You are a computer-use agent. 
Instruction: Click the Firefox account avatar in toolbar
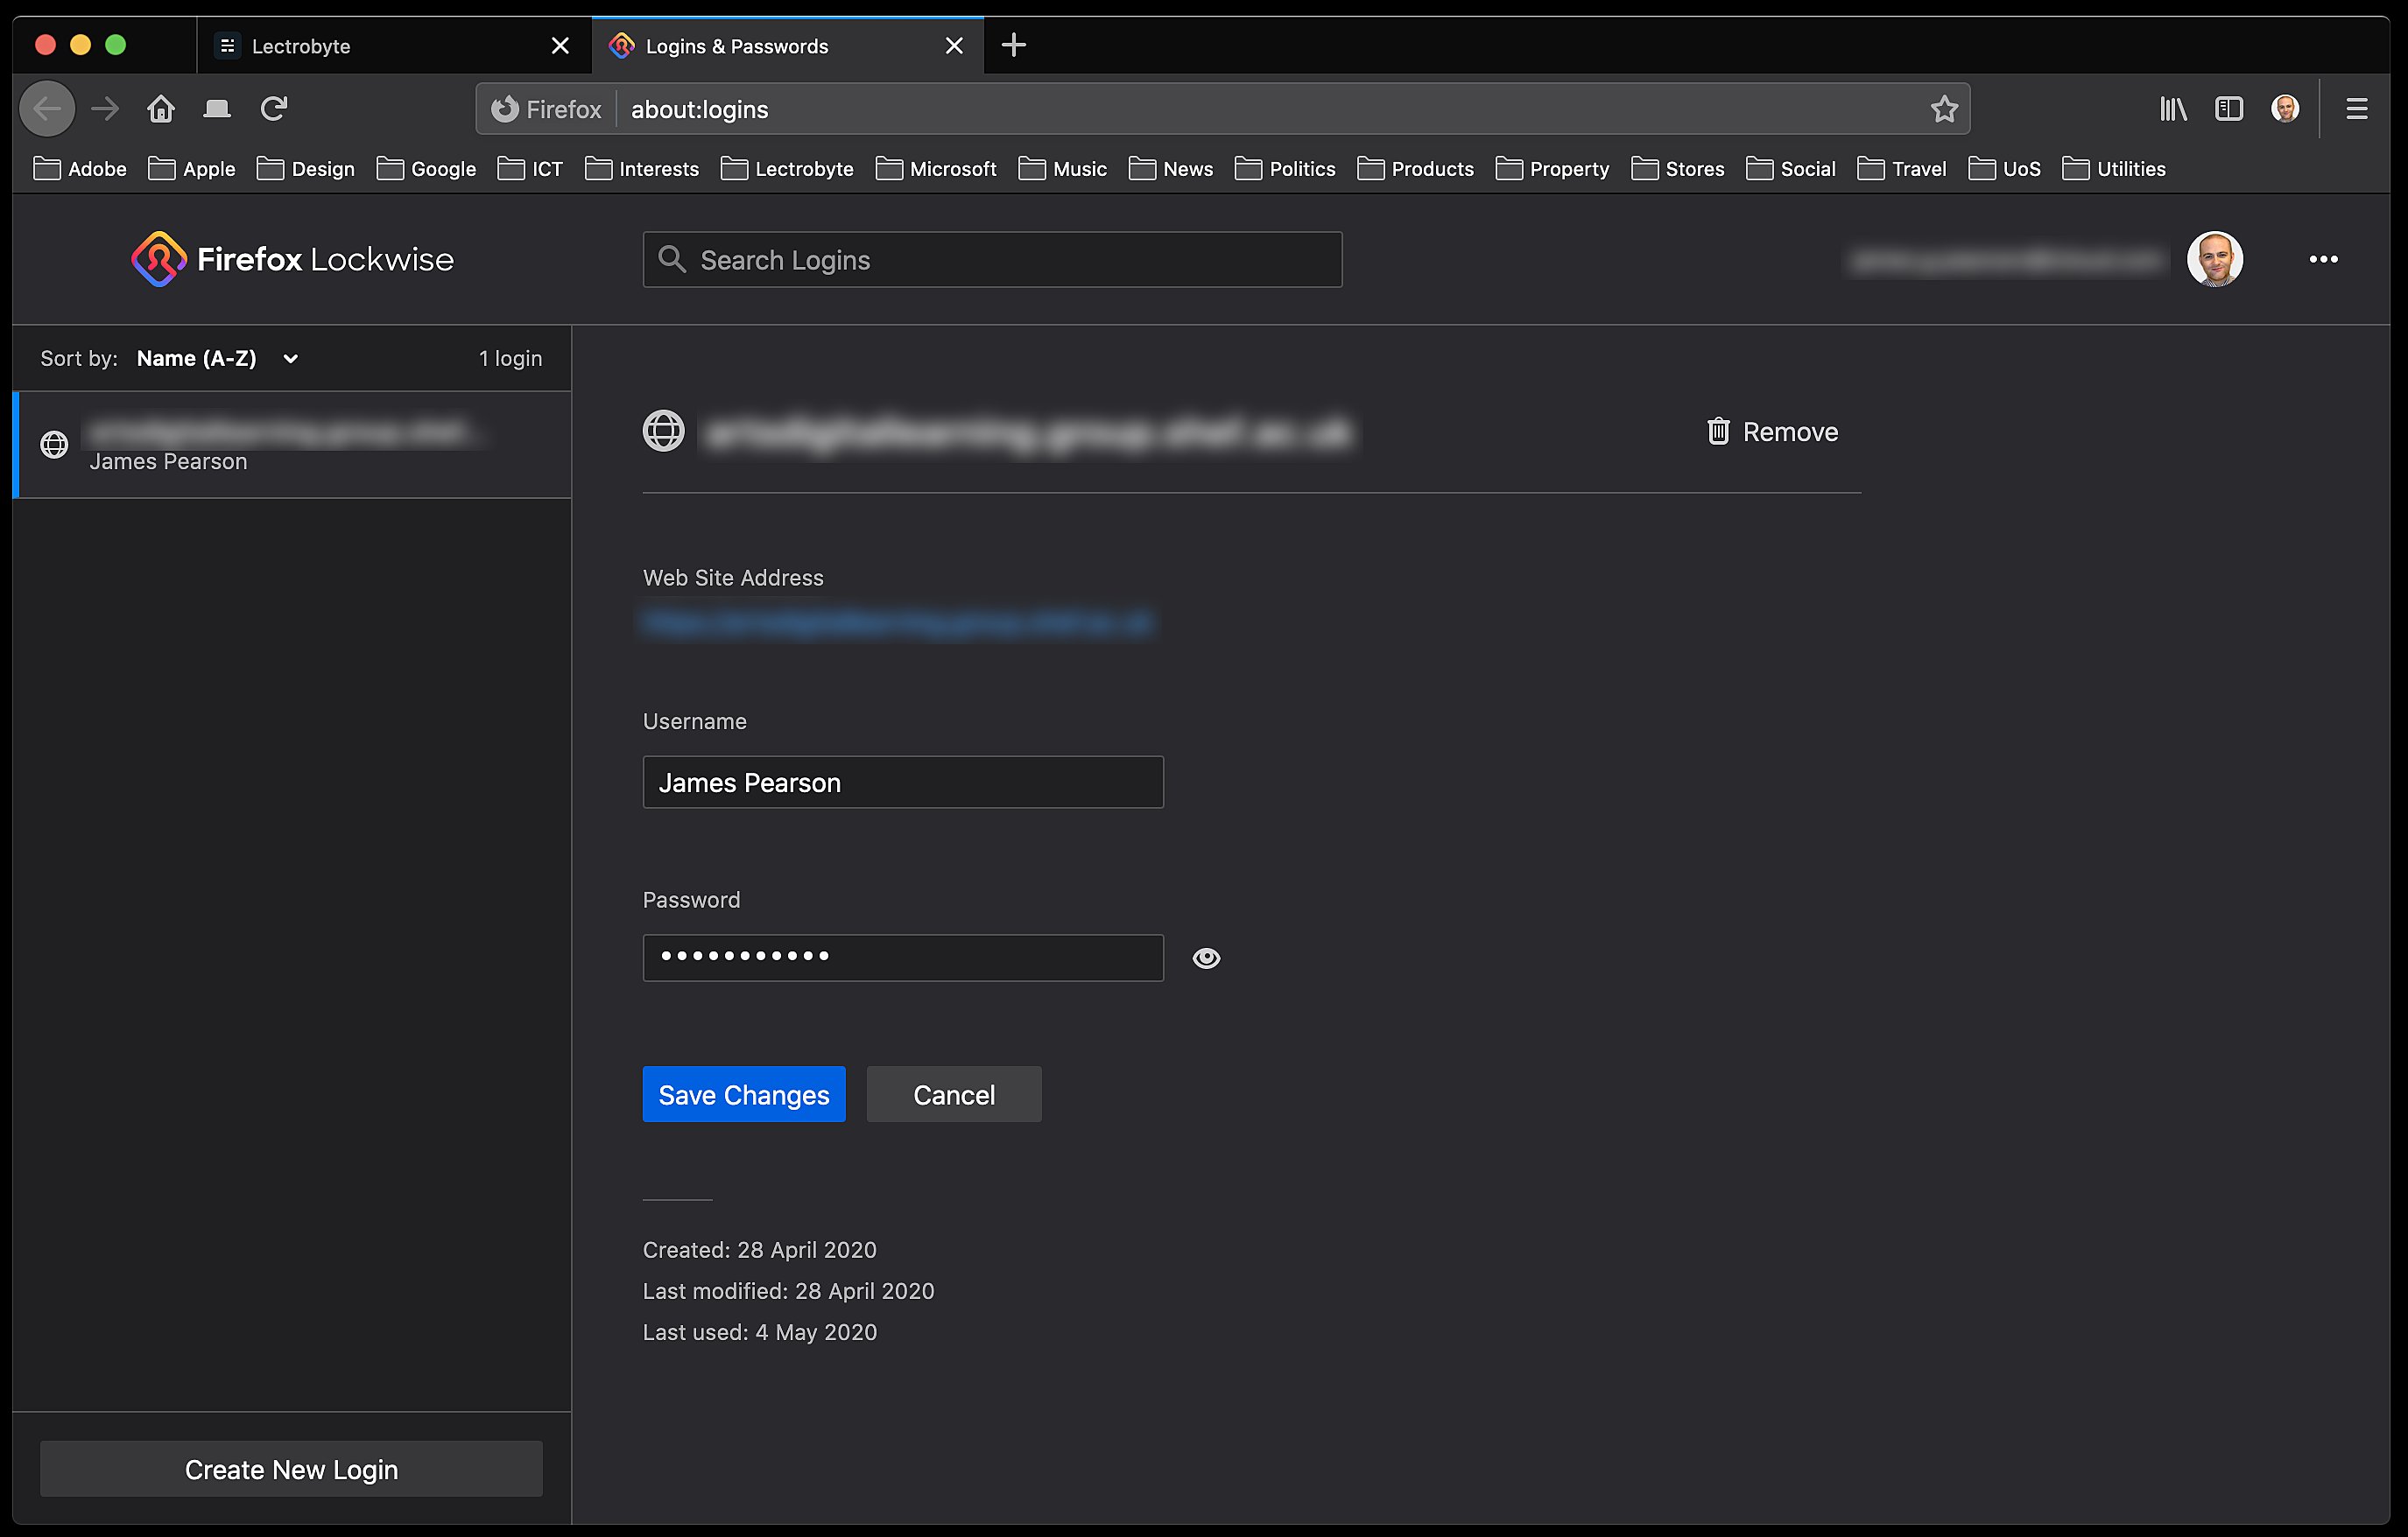pyautogui.click(x=2284, y=109)
